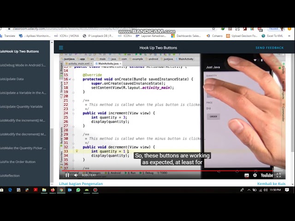
Task: Open battery status tray icon
Action: point(254,190)
